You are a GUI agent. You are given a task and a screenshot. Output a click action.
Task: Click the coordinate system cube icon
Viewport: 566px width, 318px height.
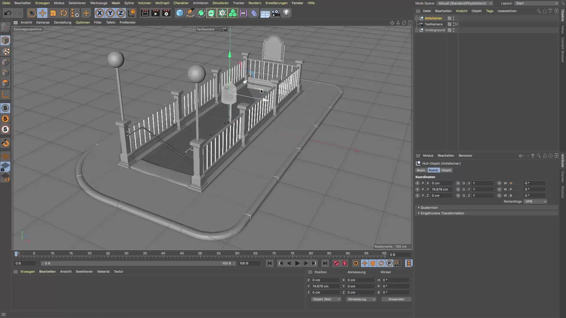click(x=132, y=13)
